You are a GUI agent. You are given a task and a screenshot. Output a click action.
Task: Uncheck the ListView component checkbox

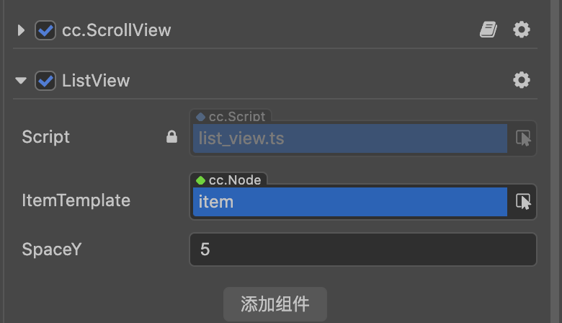(45, 81)
